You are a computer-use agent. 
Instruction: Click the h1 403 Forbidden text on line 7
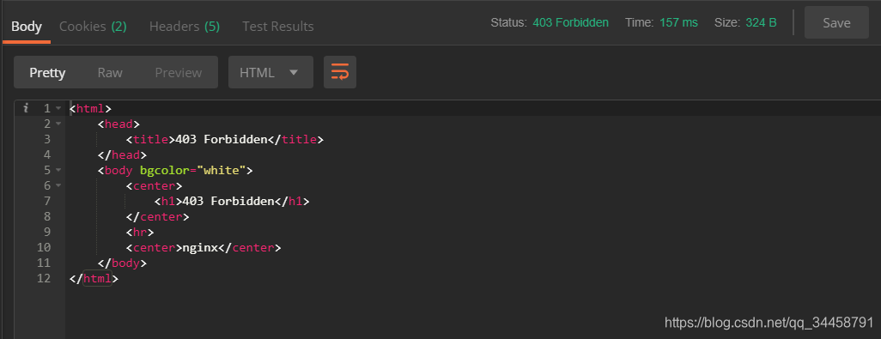(228, 201)
